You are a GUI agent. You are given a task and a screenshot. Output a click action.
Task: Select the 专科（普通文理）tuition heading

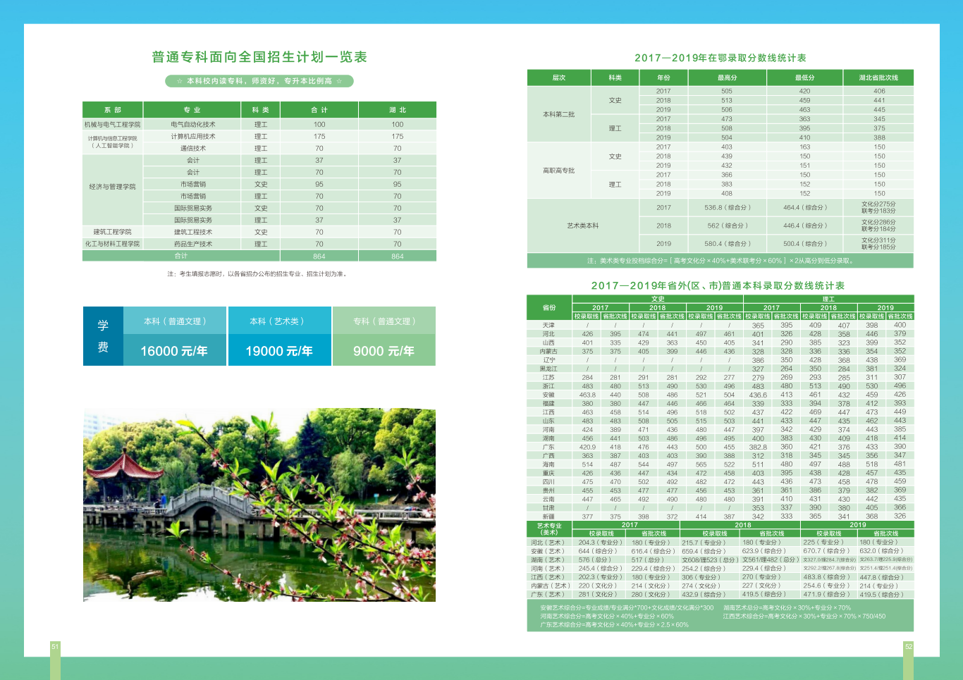click(384, 321)
